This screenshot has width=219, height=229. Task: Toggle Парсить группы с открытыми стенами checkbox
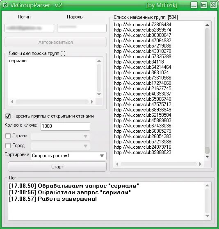tap(8, 116)
